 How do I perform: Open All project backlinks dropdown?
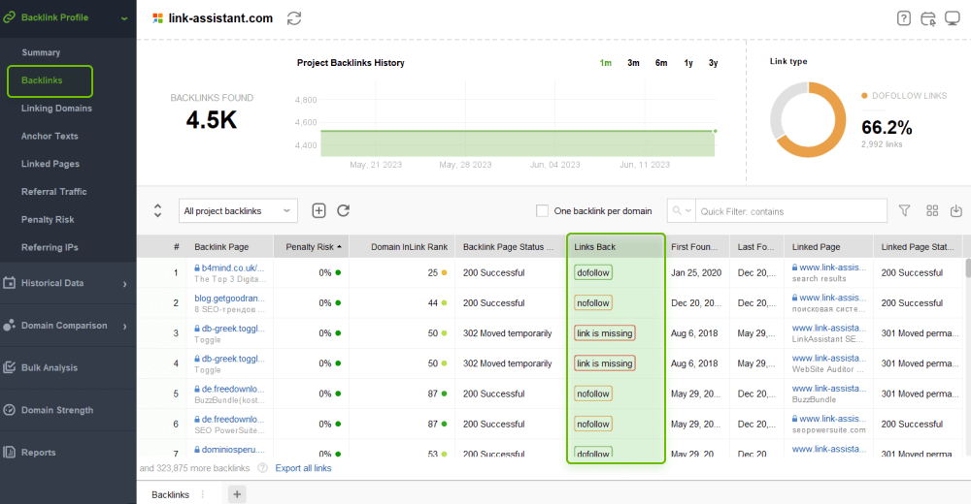tap(238, 211)
